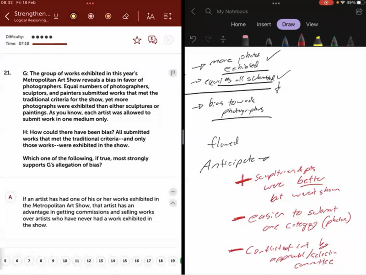Screen dimensions: 366x275
Task: Select the red pen tool
Action: [301, 40]
